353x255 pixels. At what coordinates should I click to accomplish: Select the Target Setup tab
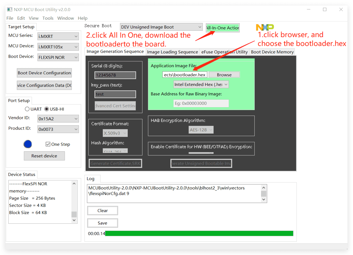(21, 27)
